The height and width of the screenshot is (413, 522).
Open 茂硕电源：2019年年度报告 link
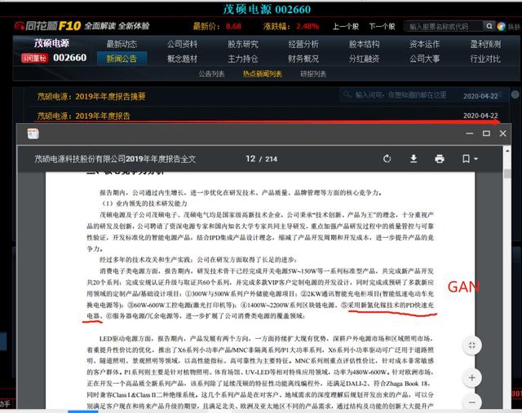point(83,116)
